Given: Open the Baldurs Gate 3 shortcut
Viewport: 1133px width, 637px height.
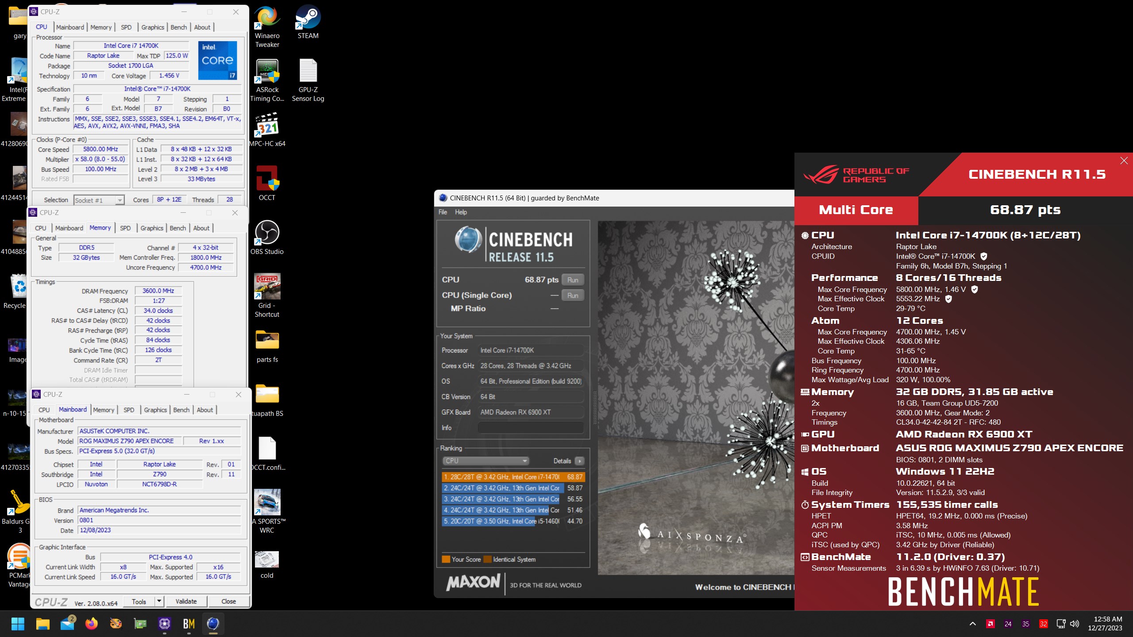Looking at the screenshot, I should pos(17,512).
